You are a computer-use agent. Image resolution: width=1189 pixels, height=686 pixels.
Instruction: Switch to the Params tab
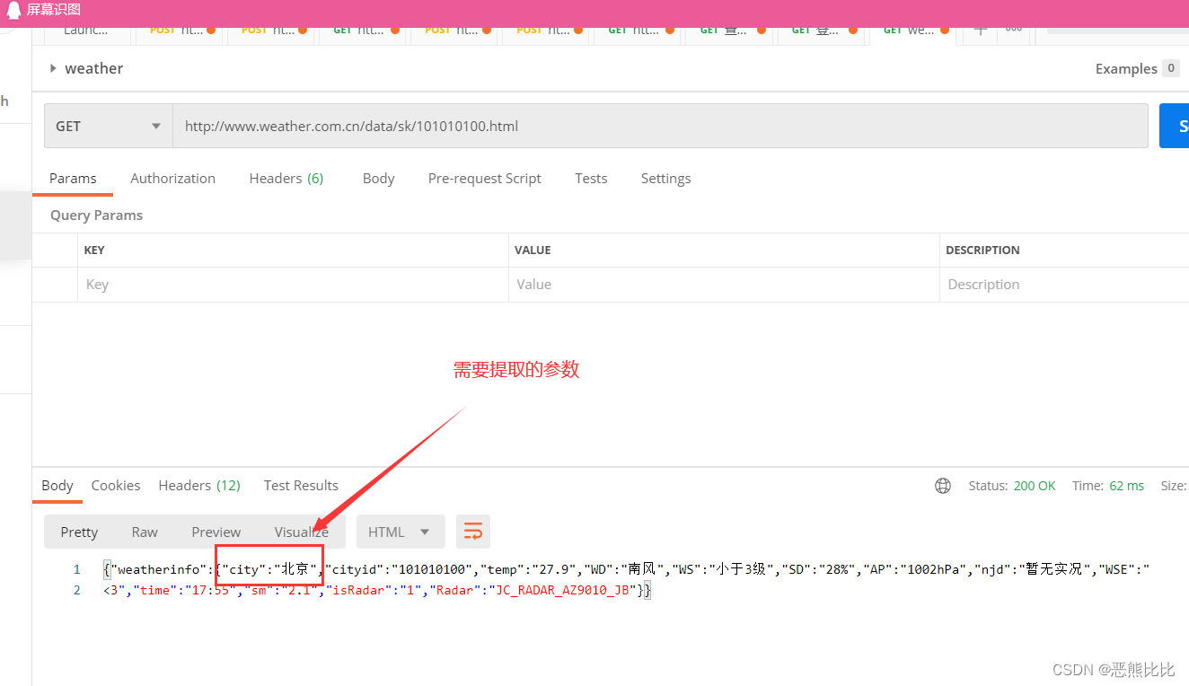click(73, 178)
